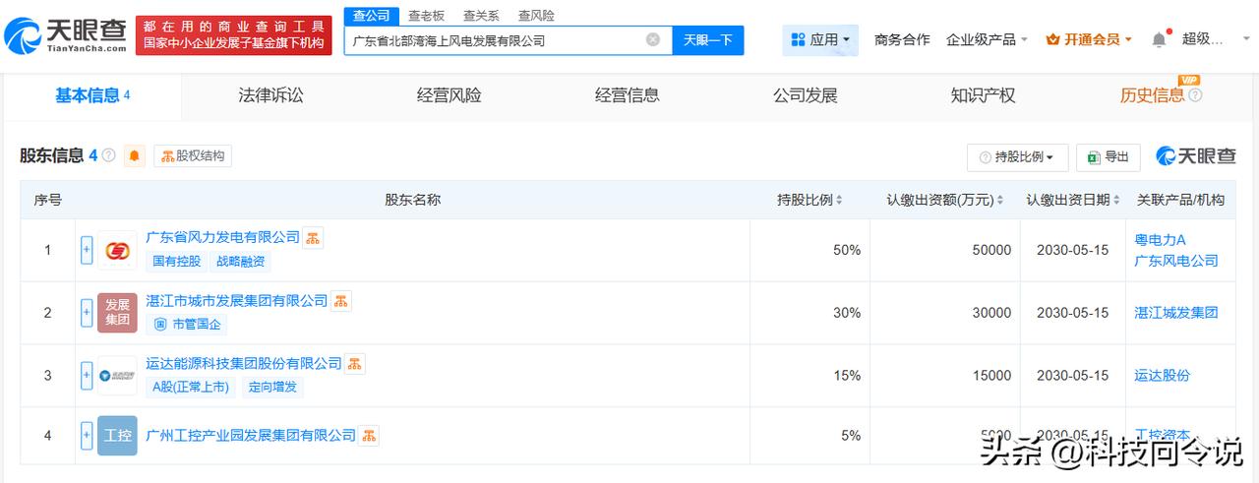Screen dimensions: 1259x483
Task: Open 广东省风力发电有限公司 link
Action: (222, 237)
